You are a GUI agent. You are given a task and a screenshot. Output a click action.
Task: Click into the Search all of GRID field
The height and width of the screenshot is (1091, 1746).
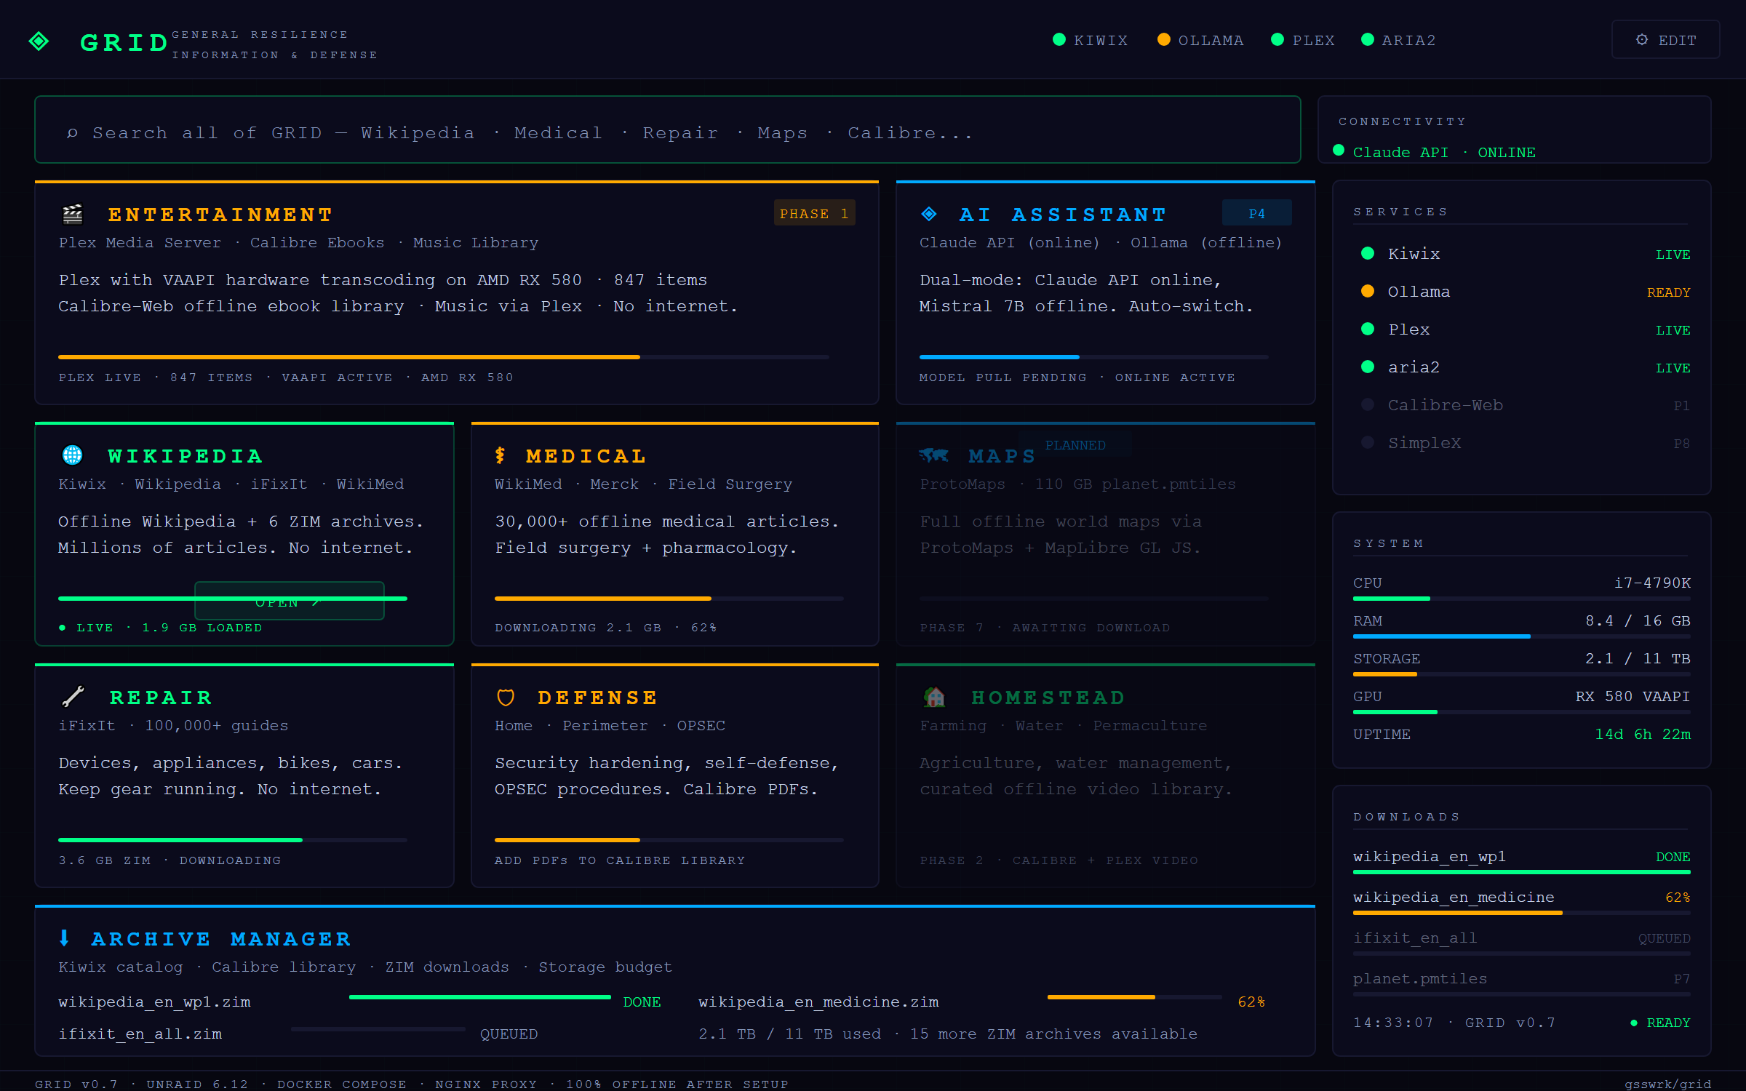point(668,131)
